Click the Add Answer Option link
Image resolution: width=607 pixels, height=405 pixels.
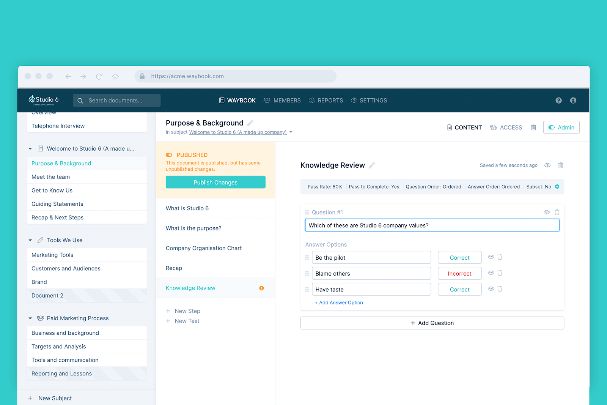pos(339,303)
